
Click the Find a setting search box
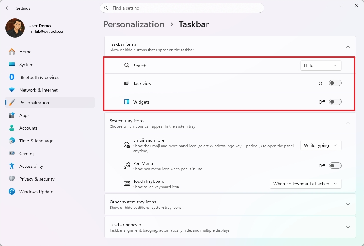click(182, 8)
